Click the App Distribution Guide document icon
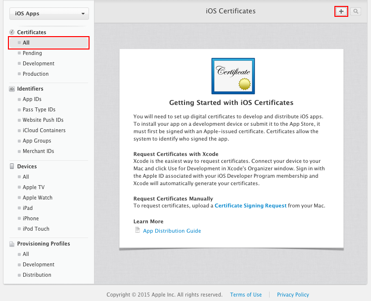Image resolution: width=371 pixels, height=301 pixels. point(138,230)
